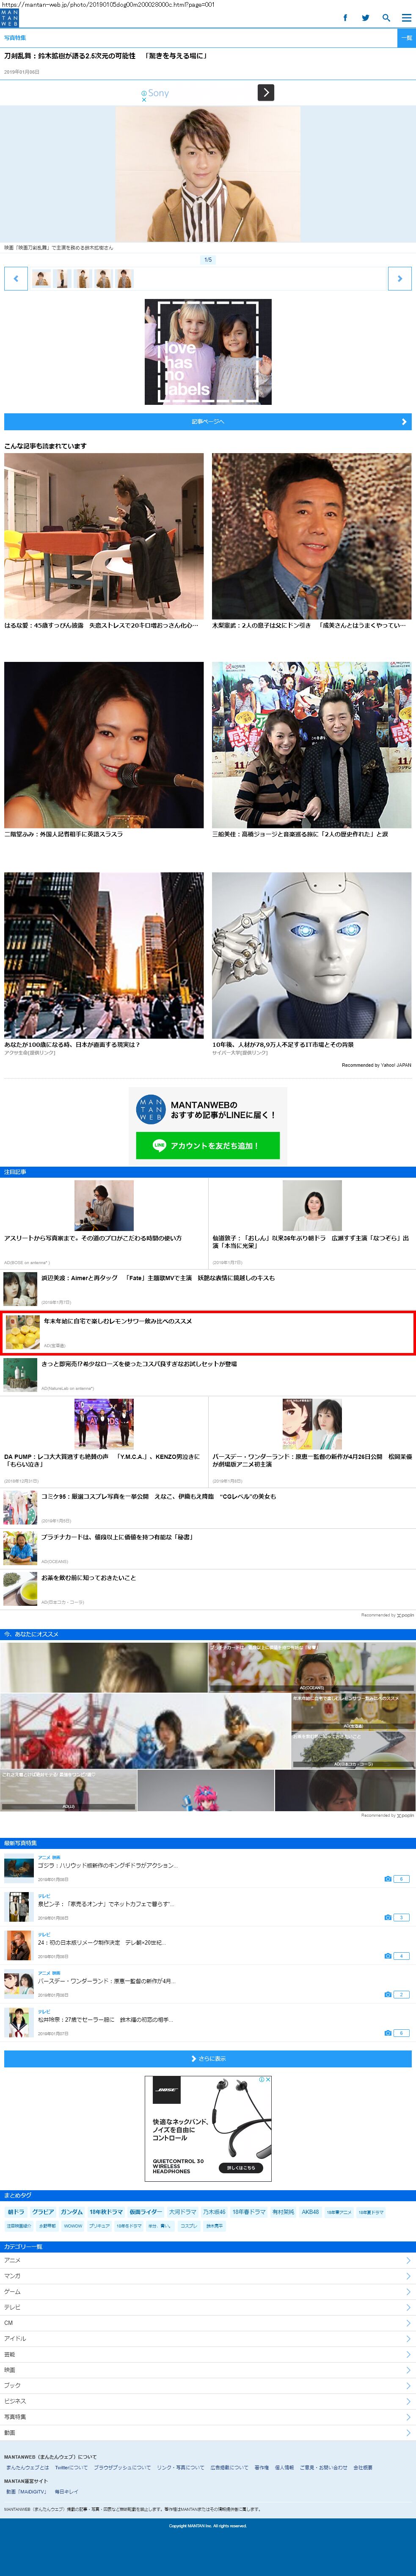Select the グラビア tag
The image size is (416, 2576).
coord(43,2212)
